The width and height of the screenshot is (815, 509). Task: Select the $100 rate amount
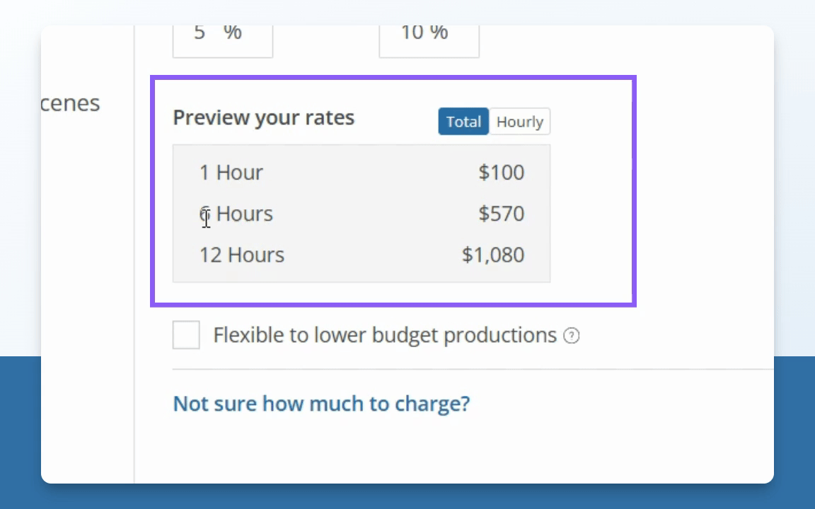coord(501,172)
